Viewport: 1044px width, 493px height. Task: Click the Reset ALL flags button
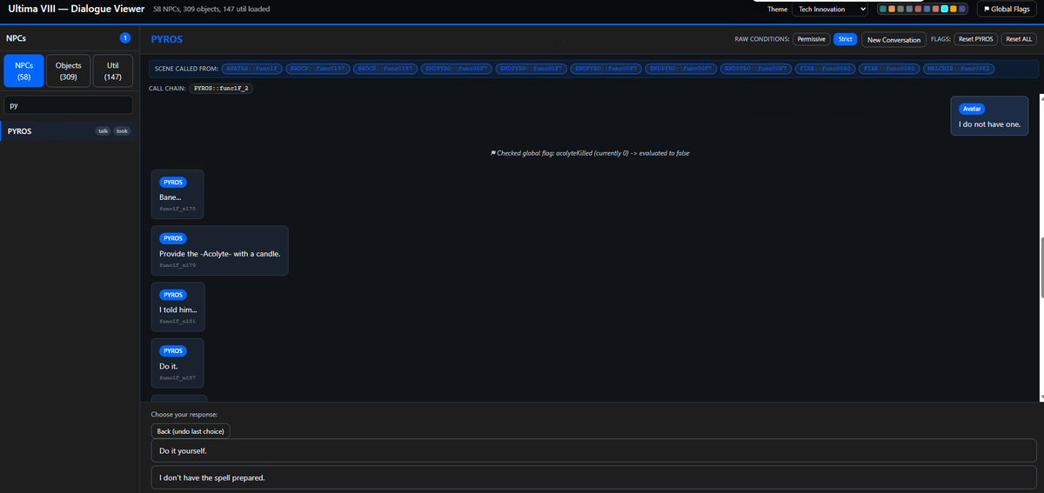click(1019, 39)
